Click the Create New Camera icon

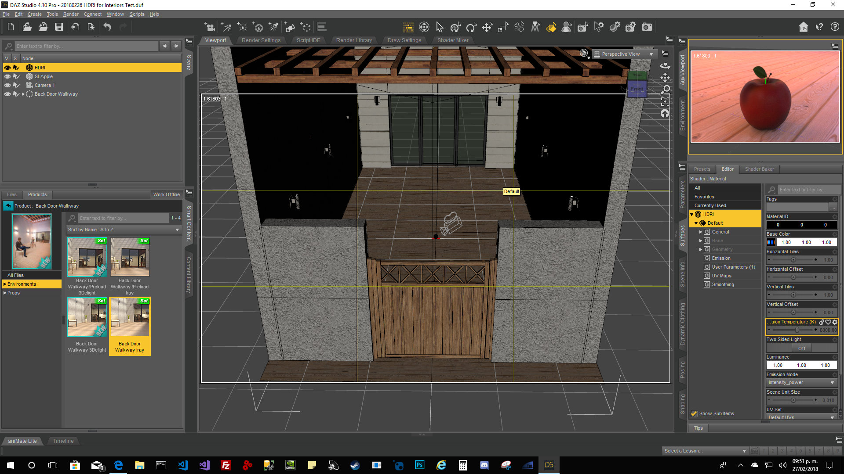[x=210, y=27]
